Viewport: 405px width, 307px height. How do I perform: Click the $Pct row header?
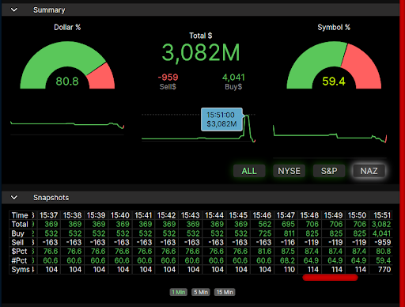point(19,252)
